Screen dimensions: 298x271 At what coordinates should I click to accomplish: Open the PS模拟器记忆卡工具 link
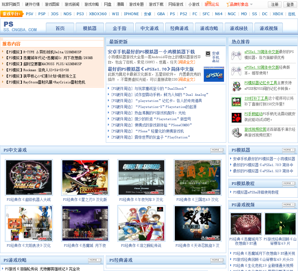(x=261, y=83)
